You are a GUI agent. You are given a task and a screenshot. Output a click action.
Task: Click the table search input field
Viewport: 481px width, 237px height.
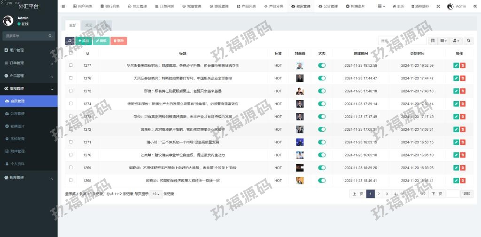(396, 41)
